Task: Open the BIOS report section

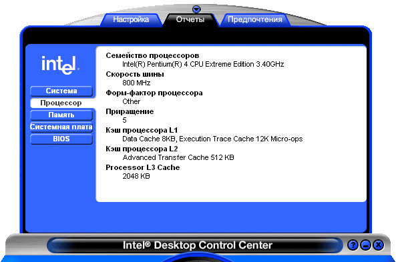Action: pyautogui.click(x=61, y=139)
